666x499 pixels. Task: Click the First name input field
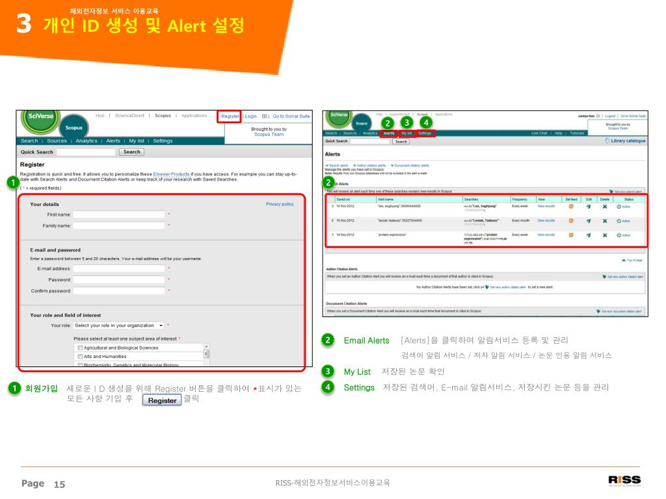(119, 214)
